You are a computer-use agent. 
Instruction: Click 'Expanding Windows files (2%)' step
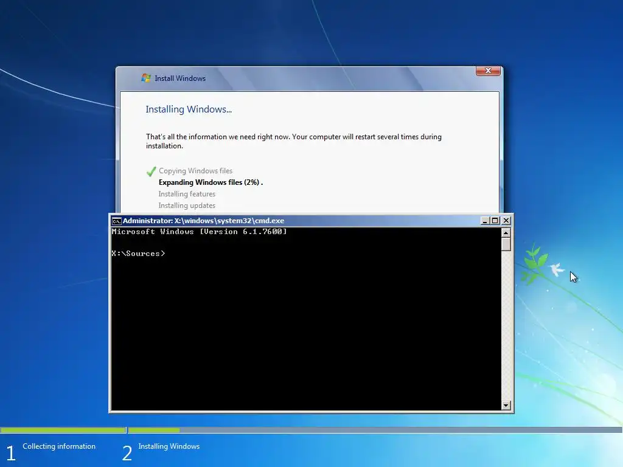point(211,182)
